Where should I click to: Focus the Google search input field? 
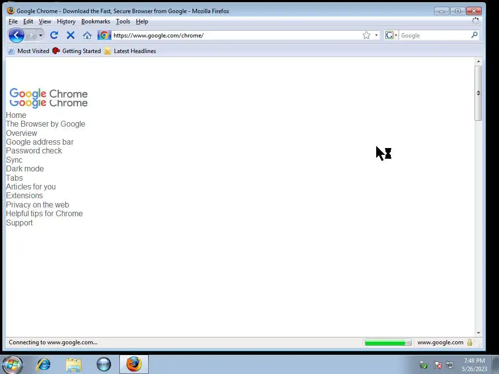(x=435, y=35)
